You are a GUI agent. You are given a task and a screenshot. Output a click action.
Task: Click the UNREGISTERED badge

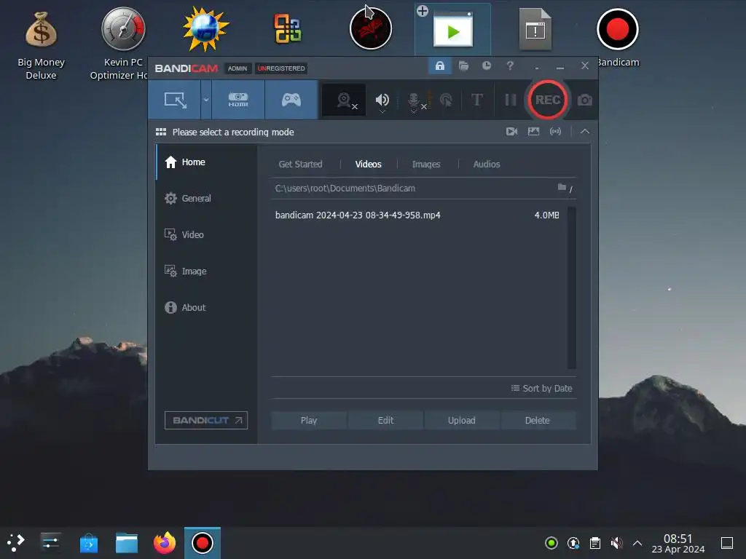281,68
